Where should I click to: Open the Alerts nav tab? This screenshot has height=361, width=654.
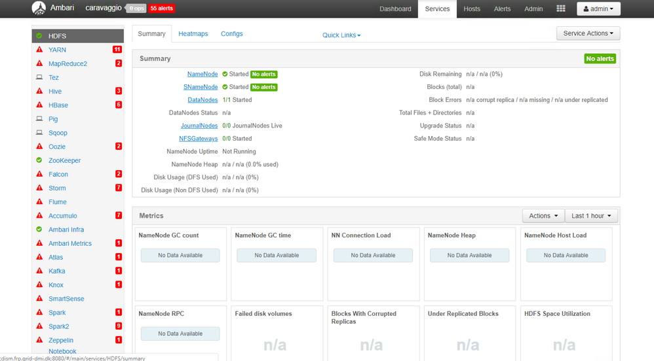click(x=502, y=9)
